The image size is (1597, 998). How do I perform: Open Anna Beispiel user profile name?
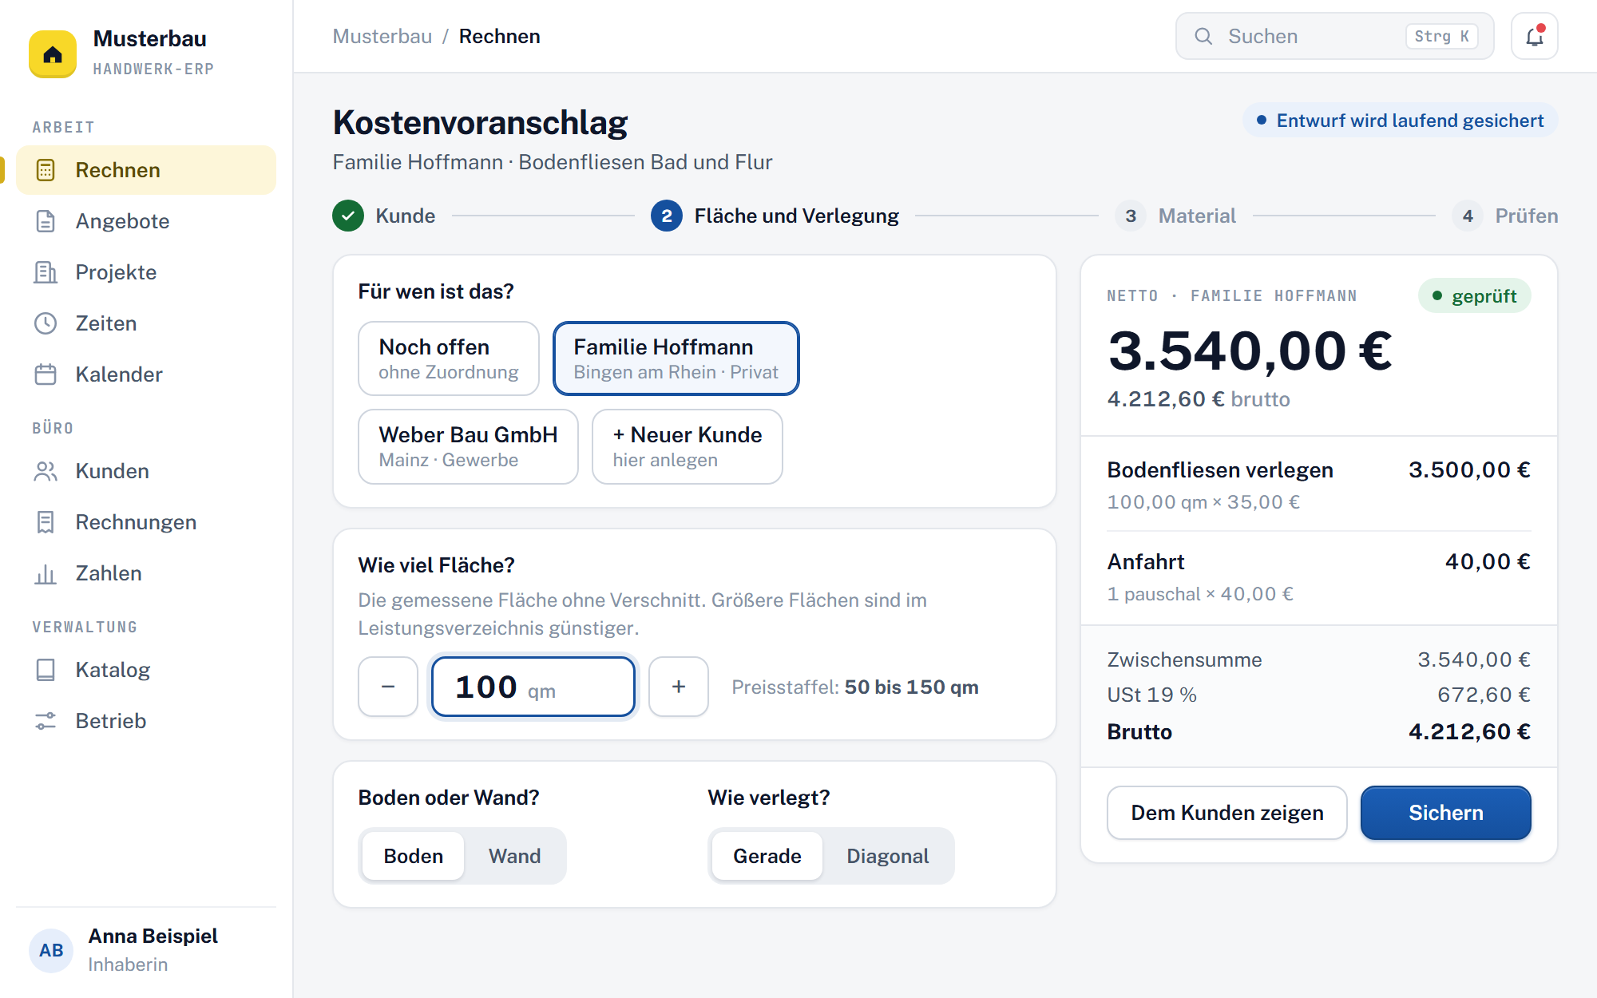tap(153, 936)
